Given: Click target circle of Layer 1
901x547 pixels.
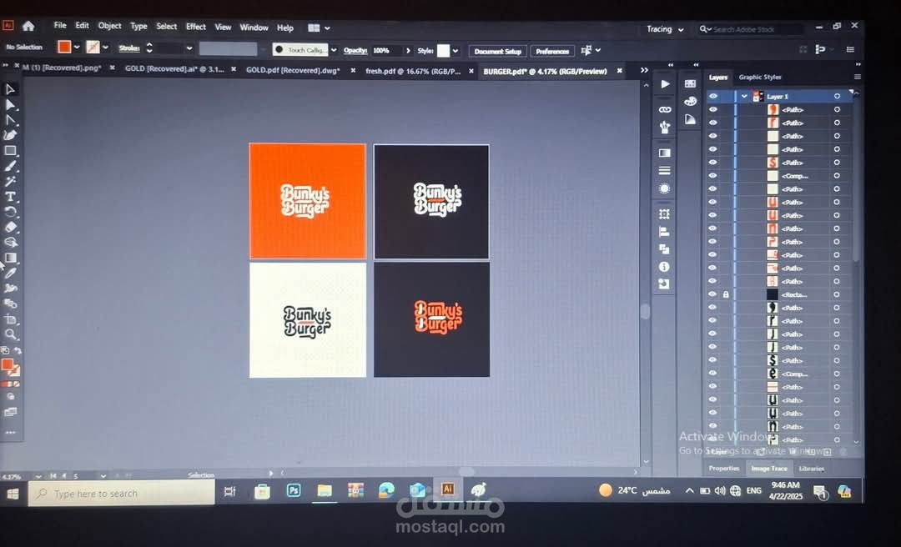Looking at the screenshot, I should pos(838,96).
